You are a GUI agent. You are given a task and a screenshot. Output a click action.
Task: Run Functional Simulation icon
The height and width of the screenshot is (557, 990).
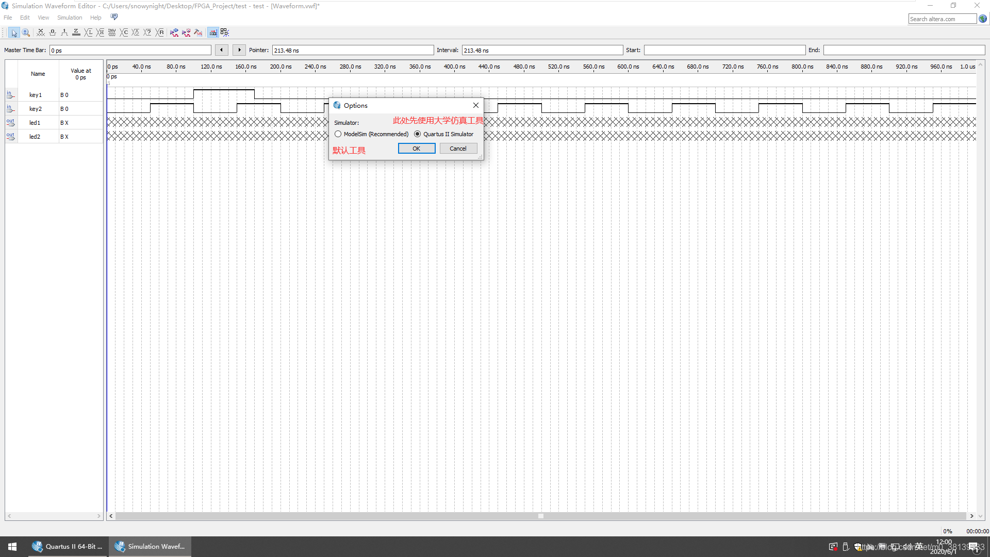(x=174, y=32)
